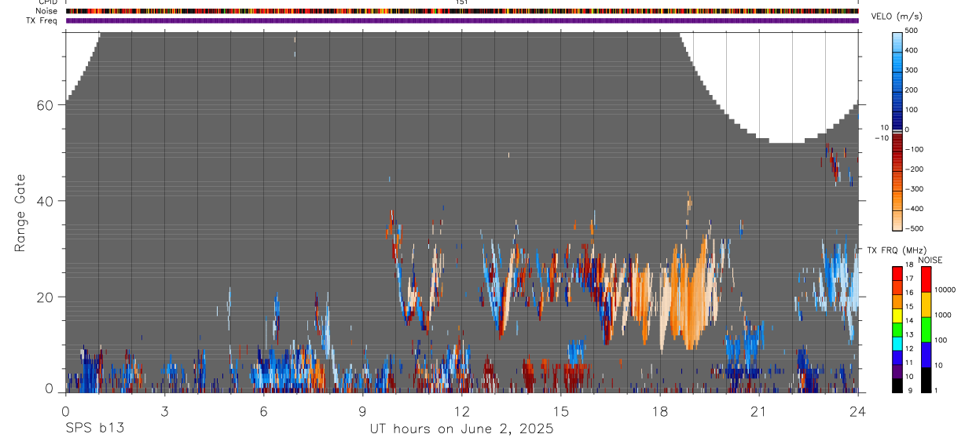Click the range-time velocity plot area
The image size is (965, 445).
[462, 212]
